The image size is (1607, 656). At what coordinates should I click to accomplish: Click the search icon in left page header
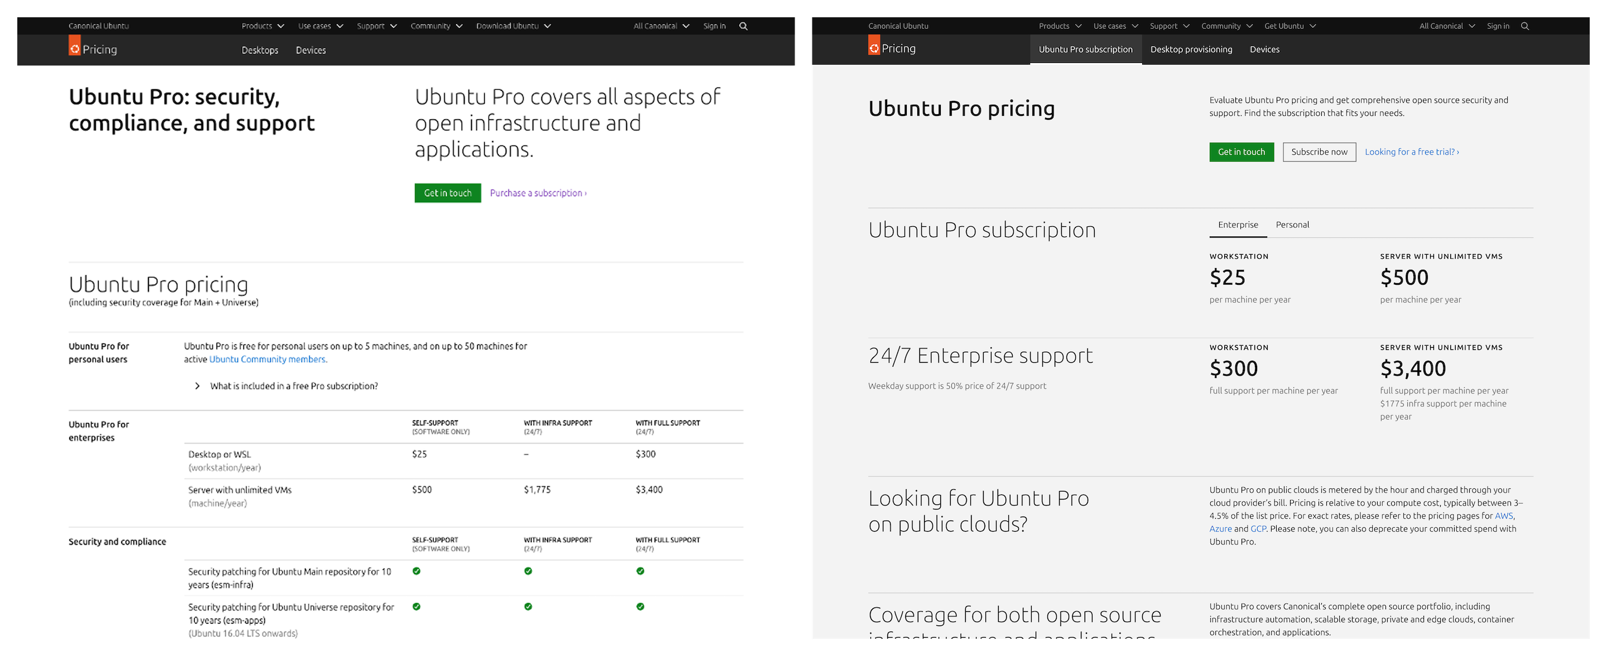point(743,26)
